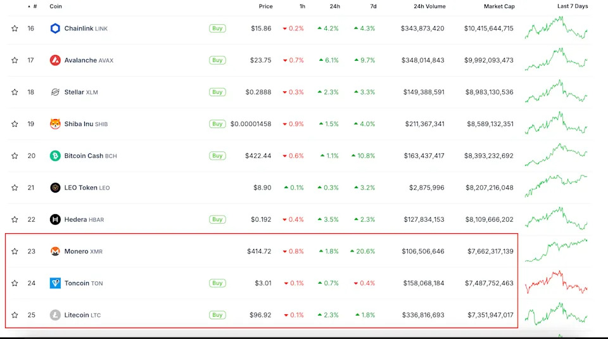Image resolution: width=608 pixels, height=339 pixels.
Task: Click the Bitcoin Cash green logo
Action: click(55, 155)
